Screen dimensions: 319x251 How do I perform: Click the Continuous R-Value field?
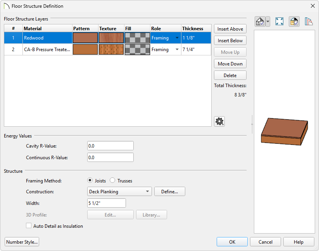(110, 157)
